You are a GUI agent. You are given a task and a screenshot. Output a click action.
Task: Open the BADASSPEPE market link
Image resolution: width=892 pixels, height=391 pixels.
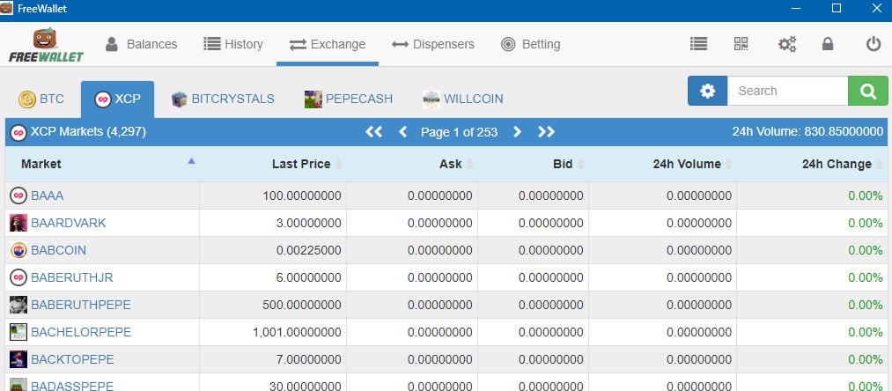pos(72,386)
